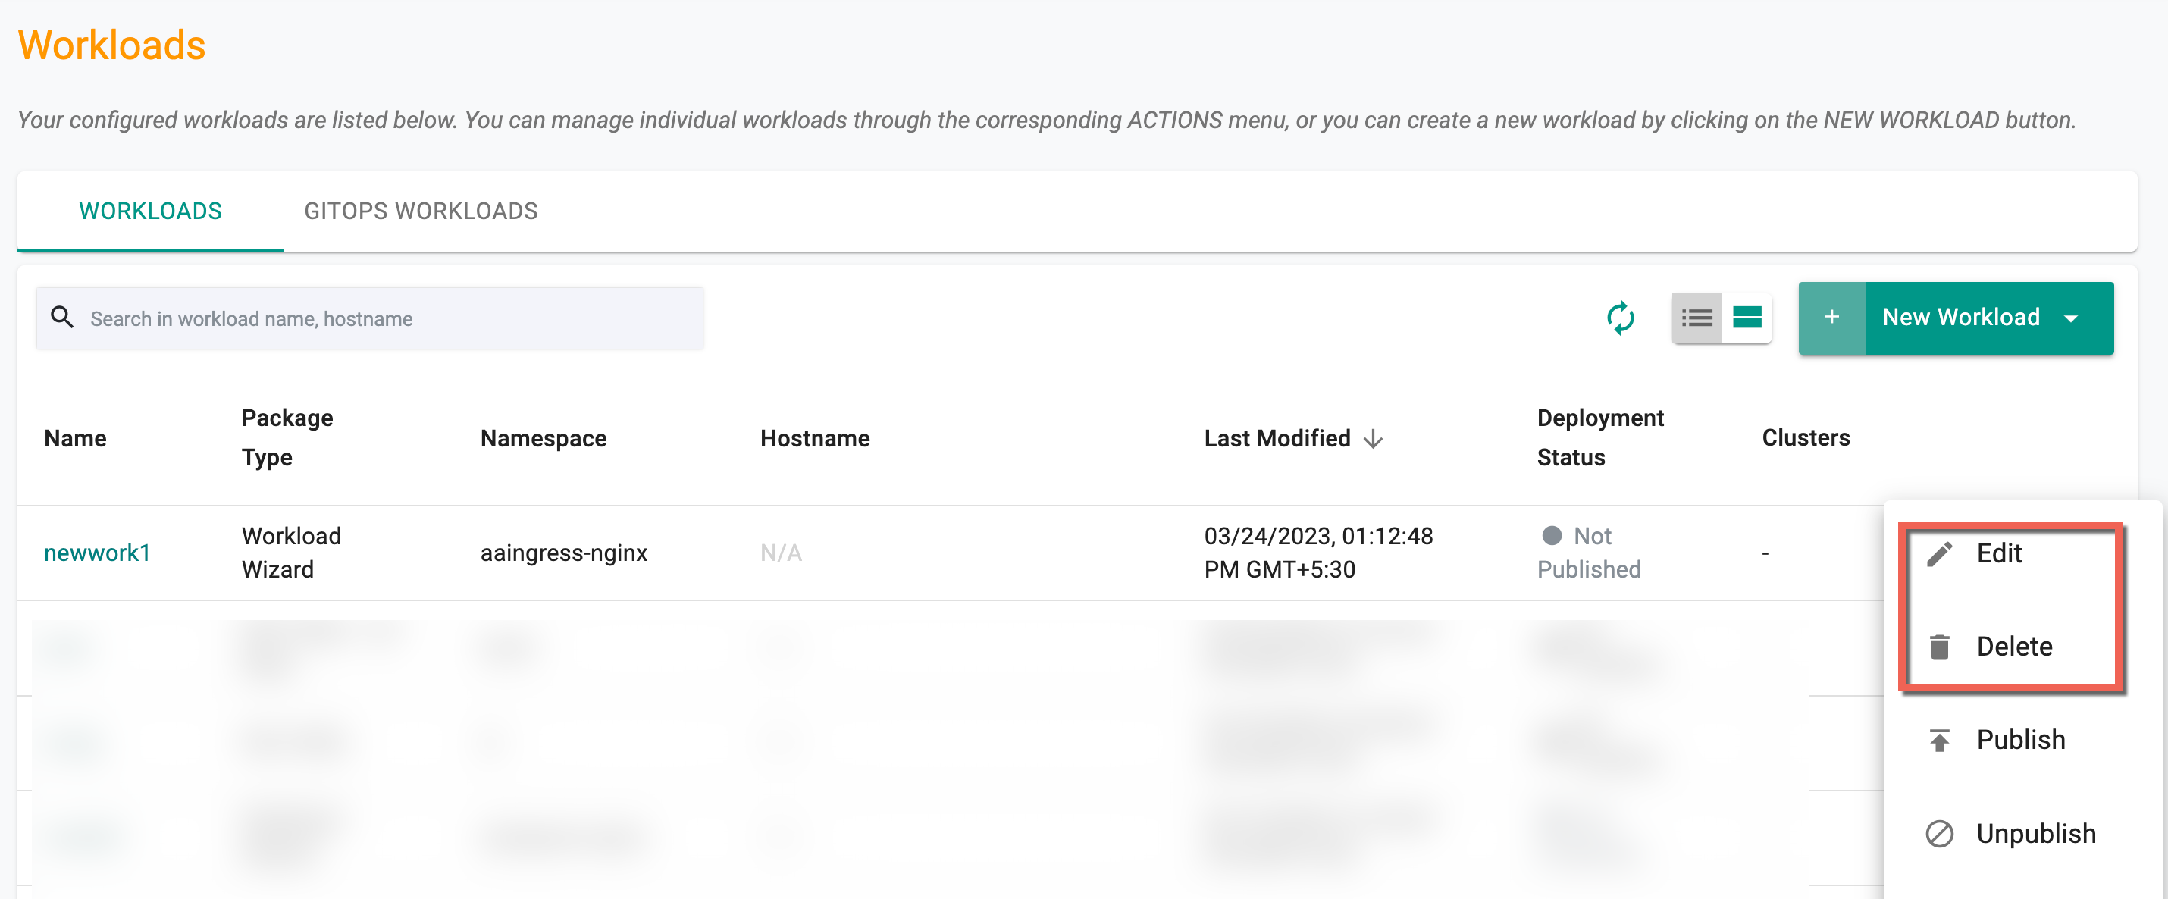
Task: Click the Edit pencil icon
Action: click(1939, 554)
